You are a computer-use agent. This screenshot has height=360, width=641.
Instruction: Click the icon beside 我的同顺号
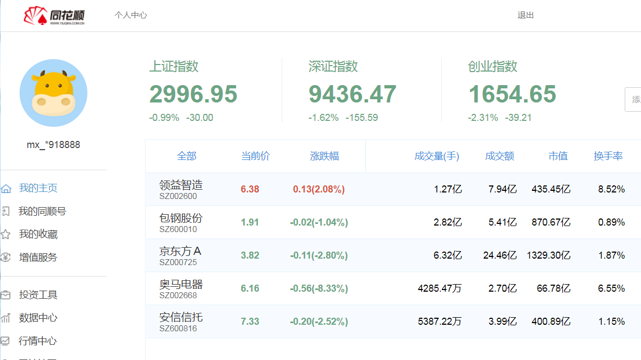pyautogui.click(x=6, y=211)
